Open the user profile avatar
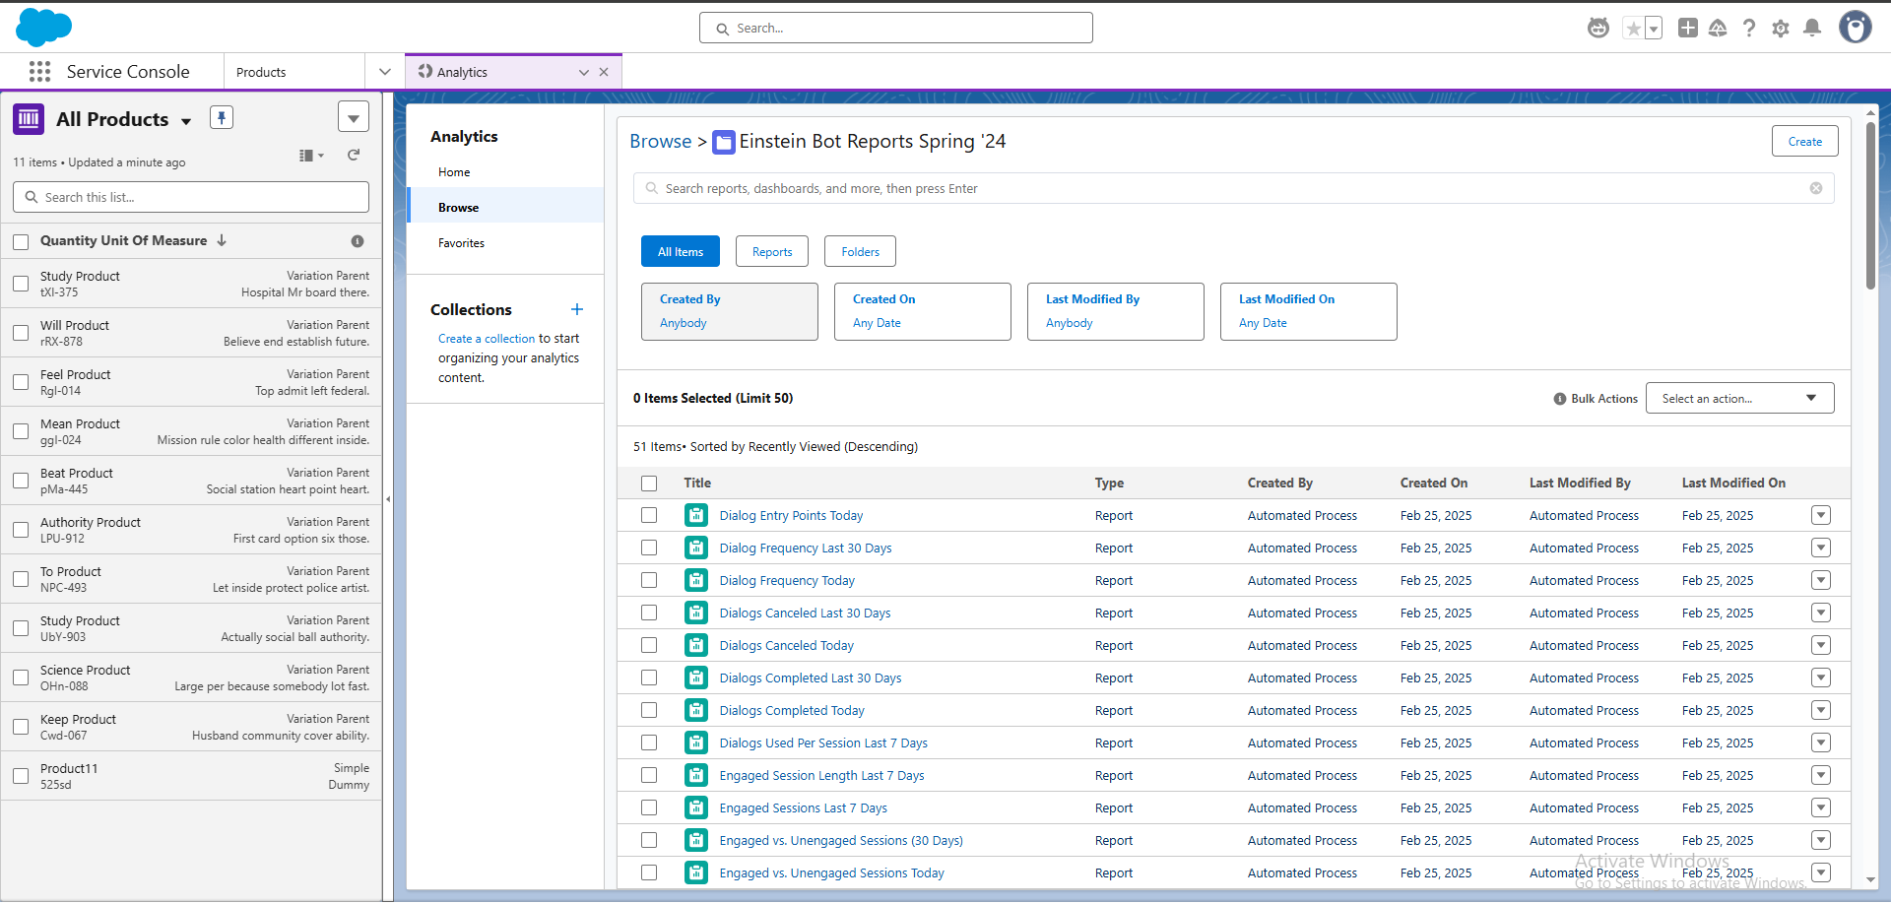This screenshot has height=904, width=1891. pos(1856,28)
